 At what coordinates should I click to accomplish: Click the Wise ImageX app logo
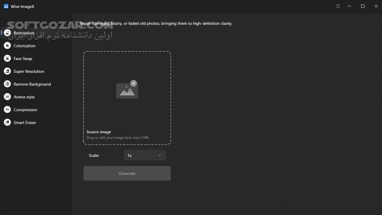click(x=6, y=7)
